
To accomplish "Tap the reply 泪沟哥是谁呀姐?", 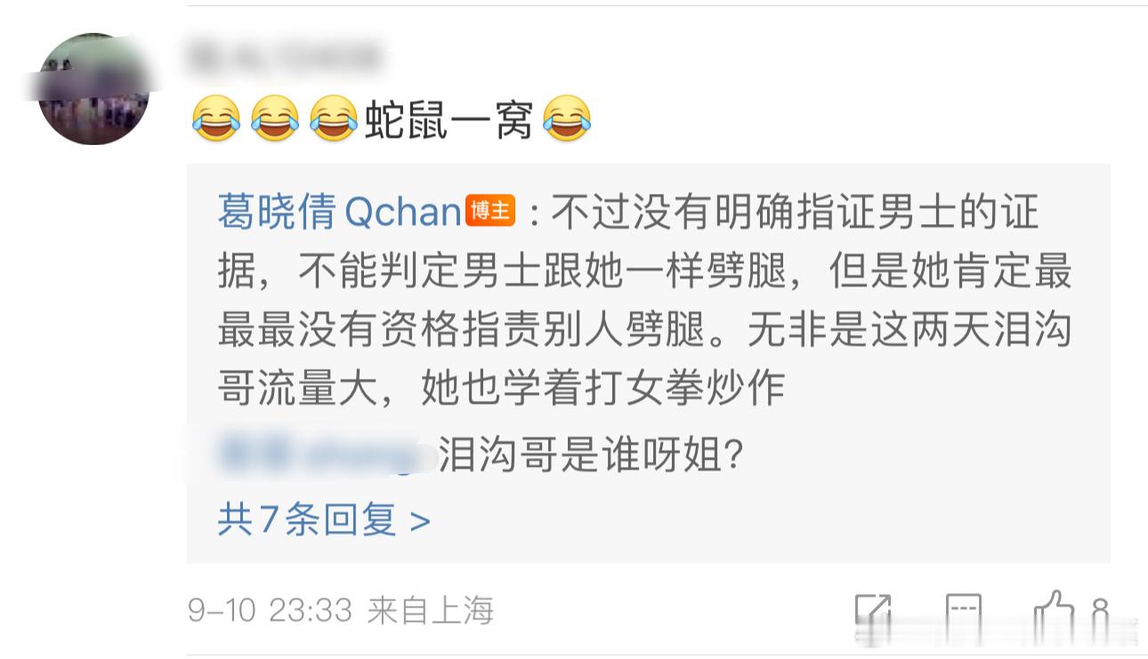I will click(x=591, y=457).
